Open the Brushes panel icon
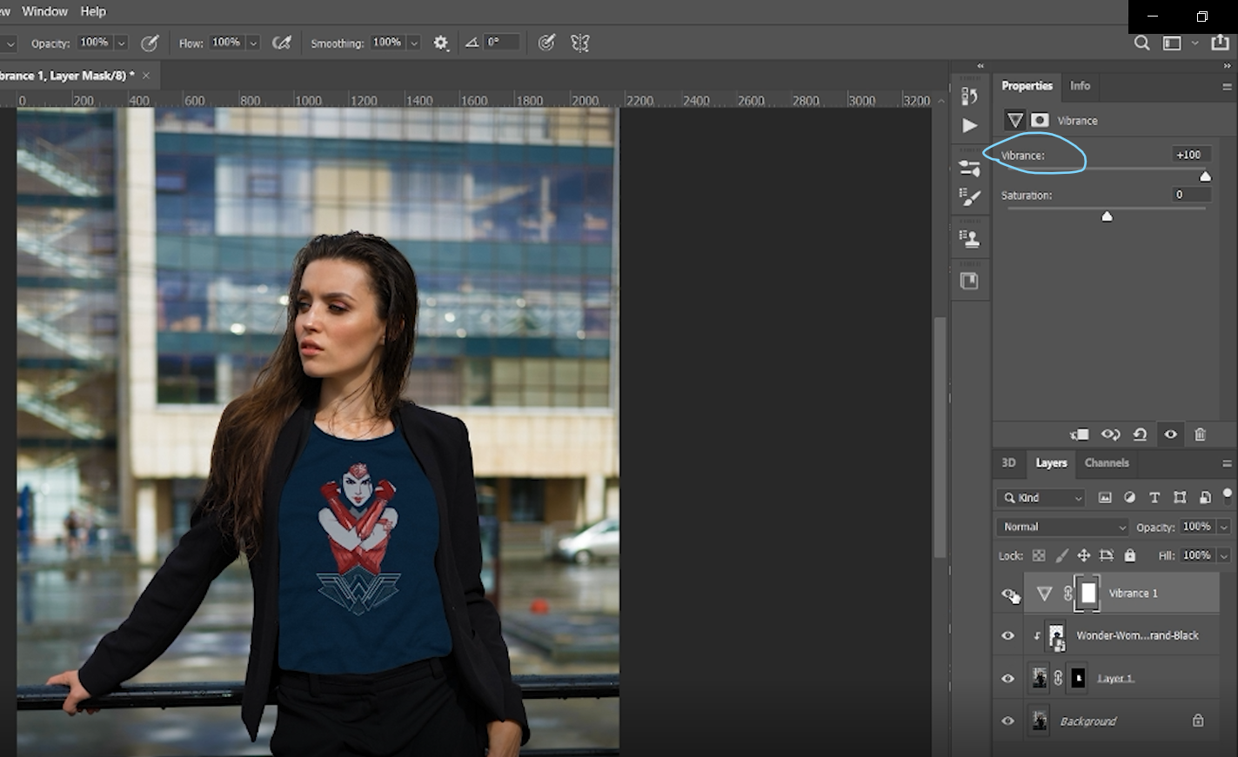 click(969, 198)
